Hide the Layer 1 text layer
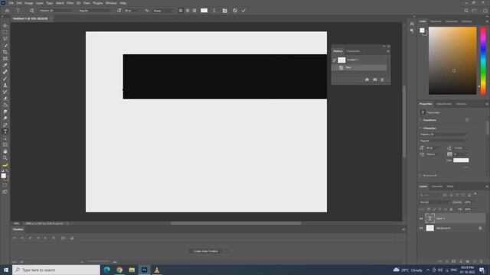This screenshot has height=275, width=490. [x=421, y=218]
